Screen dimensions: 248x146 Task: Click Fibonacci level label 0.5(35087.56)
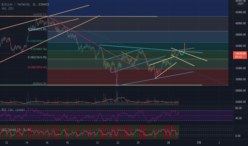tap(39, 49)
